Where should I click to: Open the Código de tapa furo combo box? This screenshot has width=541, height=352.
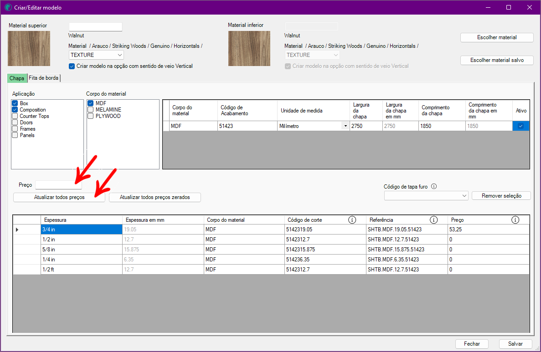[426, 196]
